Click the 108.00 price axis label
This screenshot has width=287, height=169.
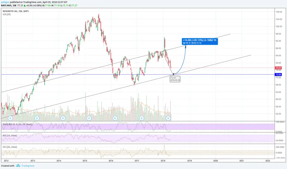click(279, 12)
